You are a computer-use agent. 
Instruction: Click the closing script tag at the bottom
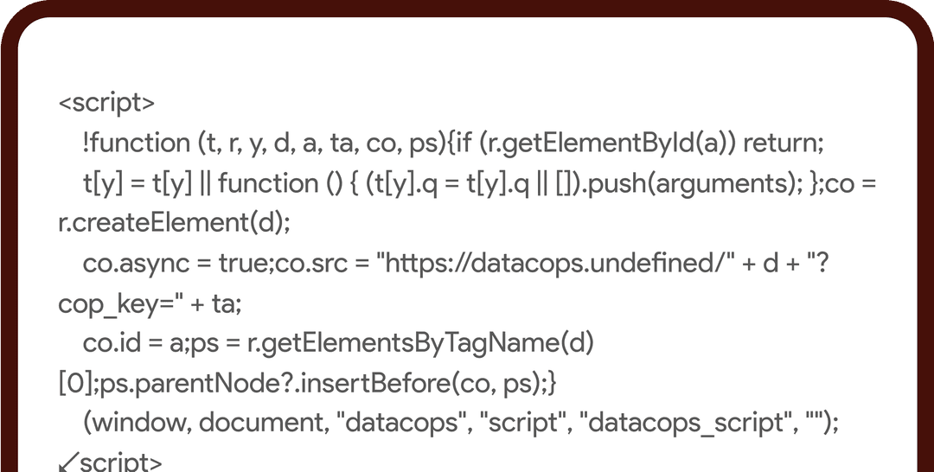pos(110,462)
